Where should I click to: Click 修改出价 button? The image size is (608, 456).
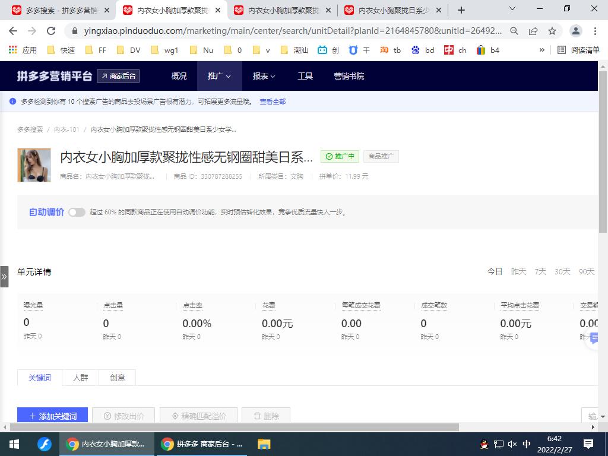[123, 416]
